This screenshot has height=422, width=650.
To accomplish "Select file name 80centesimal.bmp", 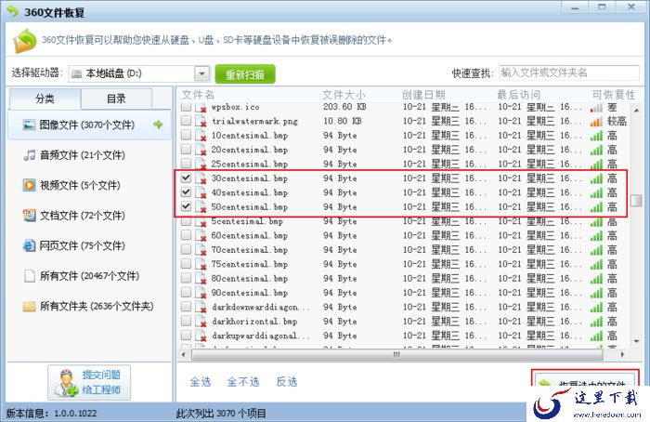I will pos(250,279).
